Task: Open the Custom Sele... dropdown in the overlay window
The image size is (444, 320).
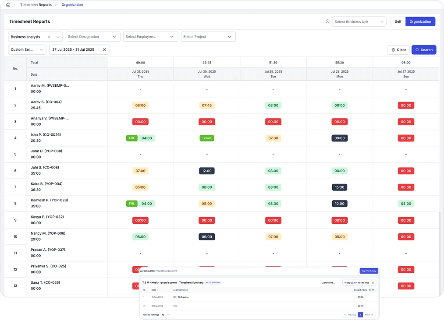Action: click(x=330, y=283)
